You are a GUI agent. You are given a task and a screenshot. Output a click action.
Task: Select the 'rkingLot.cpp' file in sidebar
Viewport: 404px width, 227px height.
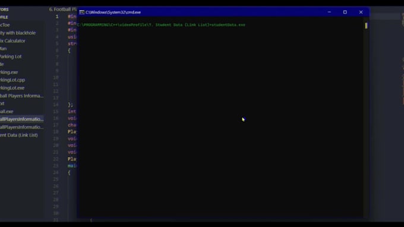[12, 80]
